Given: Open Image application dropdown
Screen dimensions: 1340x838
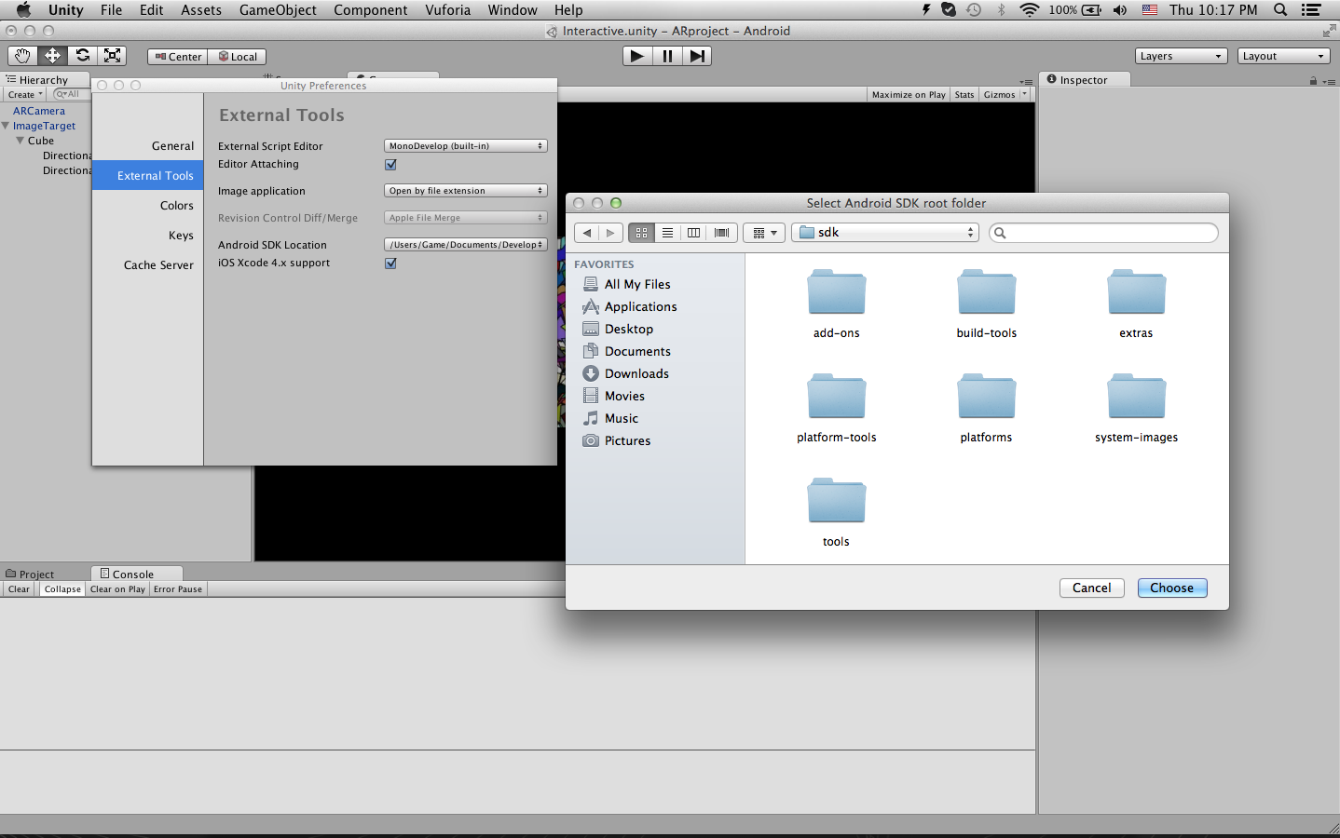Looking at the screenshot, I should (466, 191).
